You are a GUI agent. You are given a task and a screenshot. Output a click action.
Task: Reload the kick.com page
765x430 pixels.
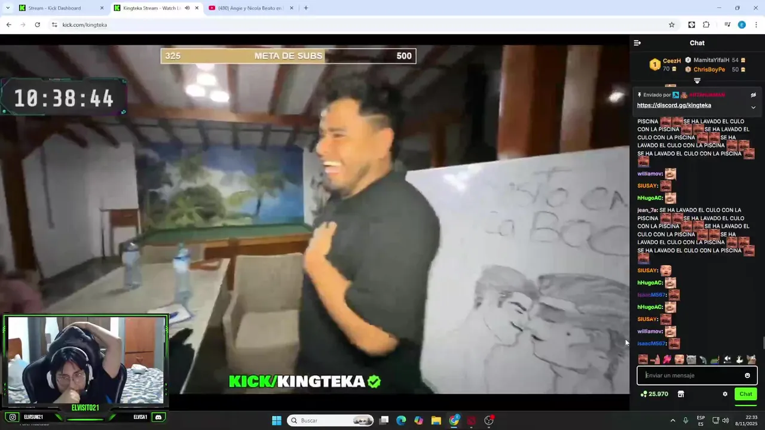click(x=37, y=24)
